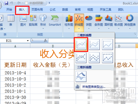Click the 总收入 header cell

(x=125, y=65)
